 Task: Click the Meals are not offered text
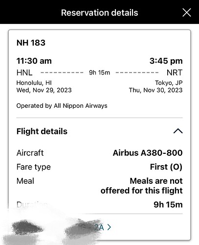141,186
